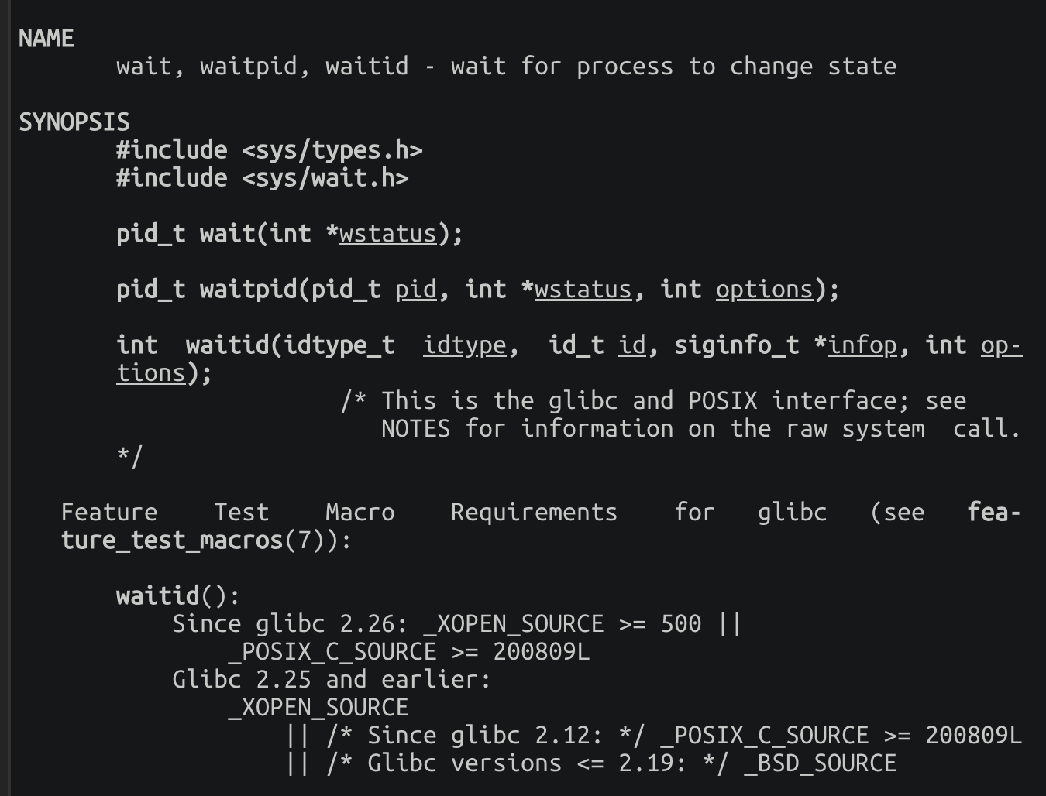Click the underlined idtype argument
This screenshot has height=796, width=1046.
pyautogui.click(x=465, y=345)
